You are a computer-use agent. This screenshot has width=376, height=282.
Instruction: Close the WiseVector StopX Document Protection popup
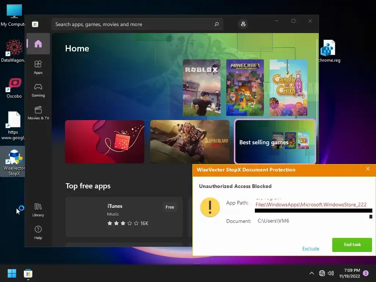368,169
